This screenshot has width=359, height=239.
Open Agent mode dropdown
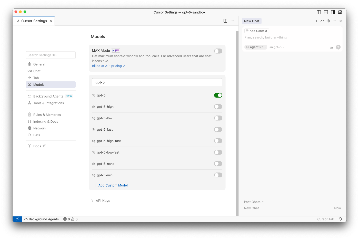256,47
